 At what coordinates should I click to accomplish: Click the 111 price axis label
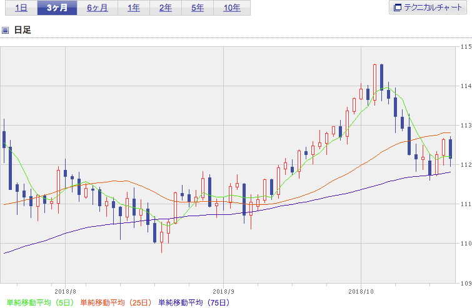tap(466, 204)
